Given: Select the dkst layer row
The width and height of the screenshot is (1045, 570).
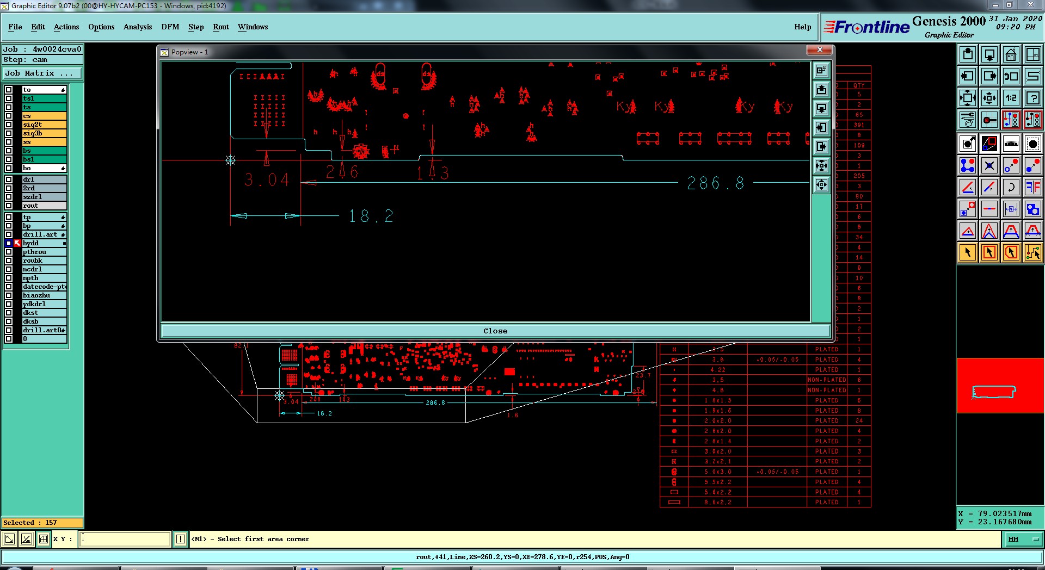Looking at the screenshot, I should [44, 313].
